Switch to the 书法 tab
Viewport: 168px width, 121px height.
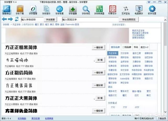pyautogui.click(x=136, y=47)
